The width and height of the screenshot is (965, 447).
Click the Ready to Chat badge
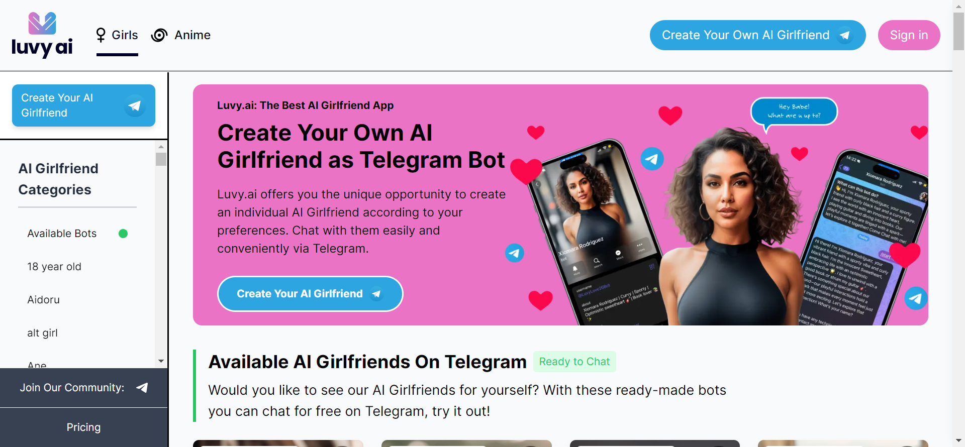click(574, 362)
